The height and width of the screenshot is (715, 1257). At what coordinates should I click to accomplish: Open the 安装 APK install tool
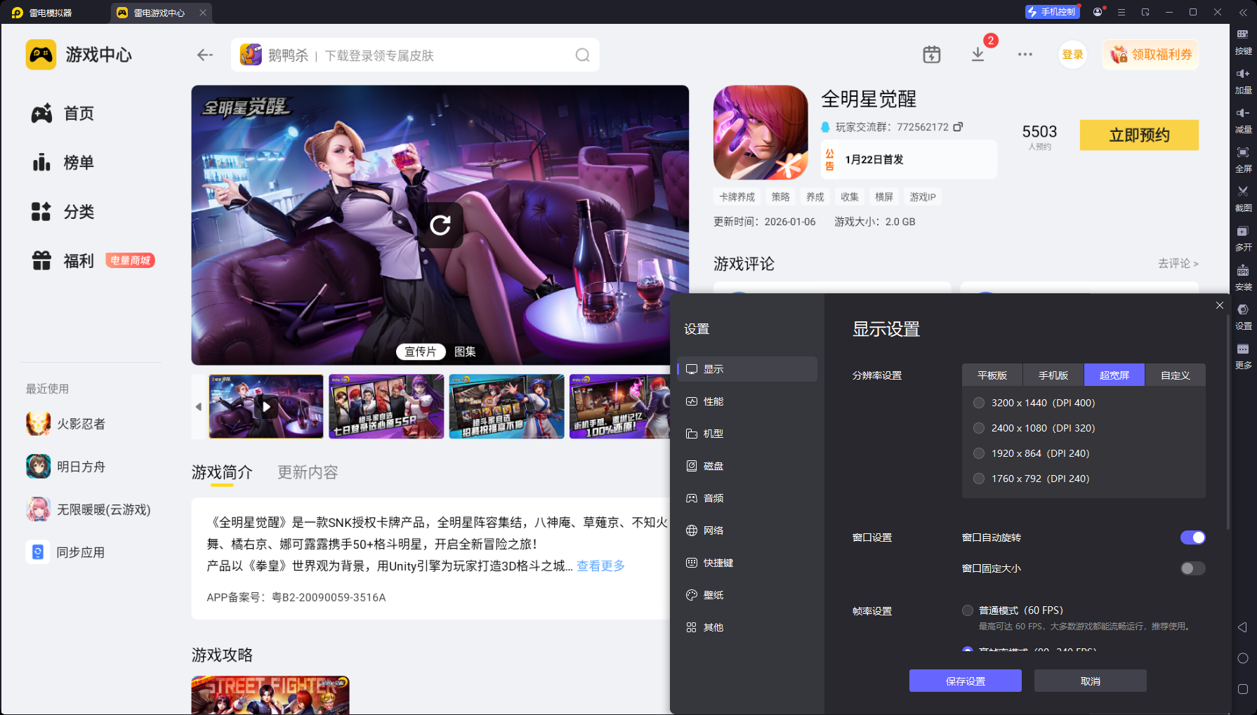1243,278
